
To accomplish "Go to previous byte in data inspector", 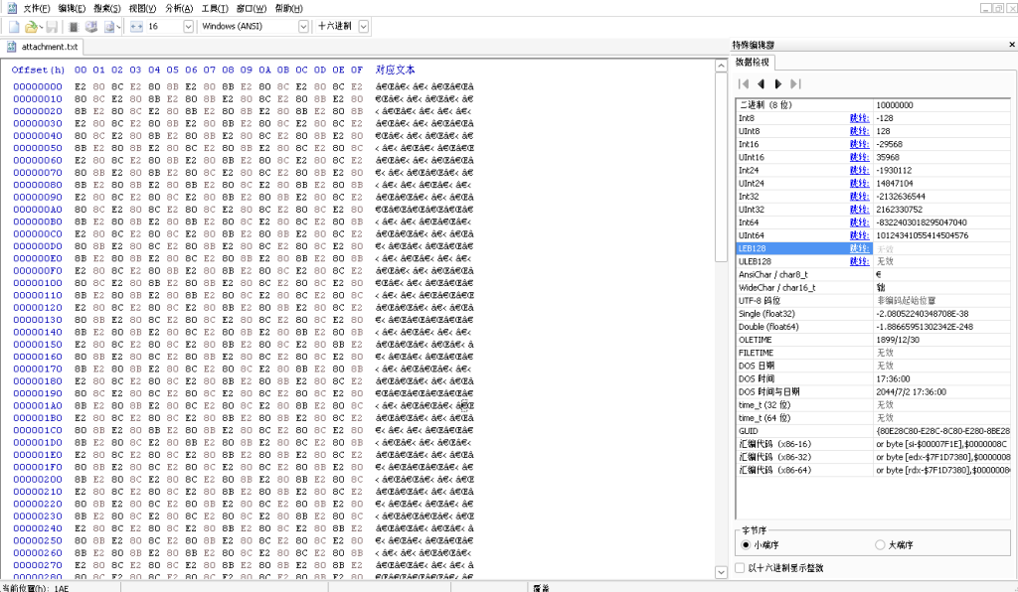I will (x=761, y=84).
